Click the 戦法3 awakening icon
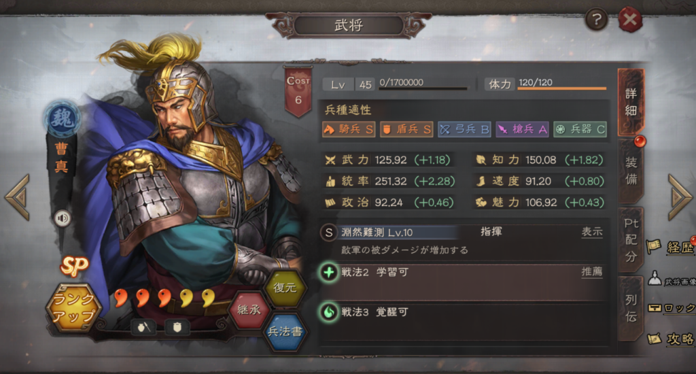Screen dimensions: 696x374 point(329,312)
